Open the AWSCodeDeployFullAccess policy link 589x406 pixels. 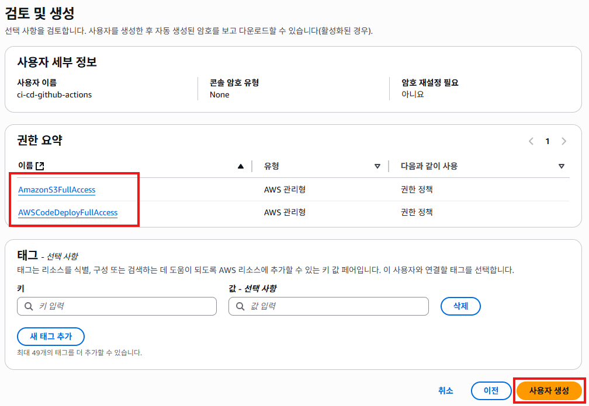(x=68, y=212)
